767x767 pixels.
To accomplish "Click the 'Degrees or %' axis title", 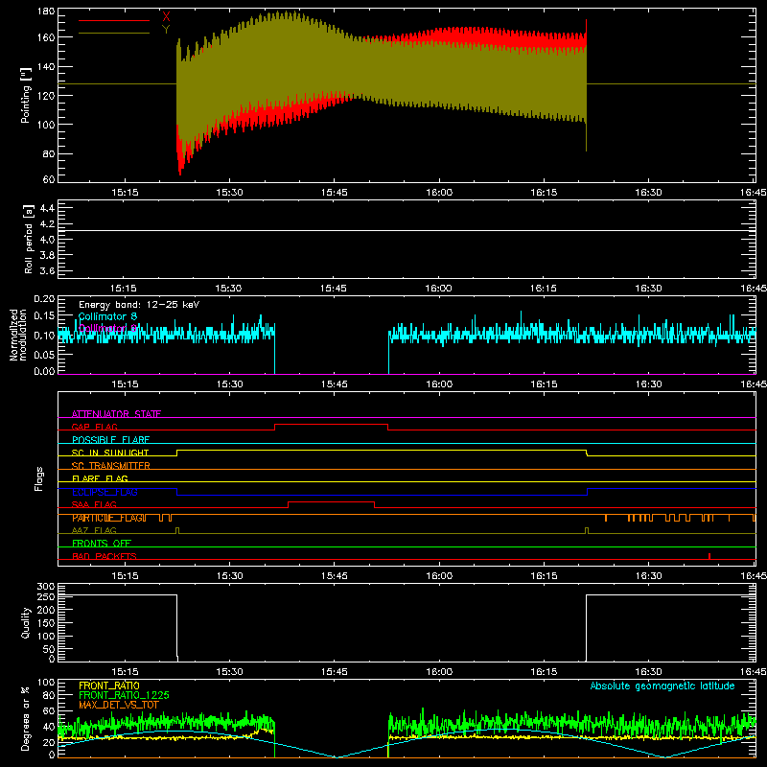I will pyautogui.click(x=26, y=718).
